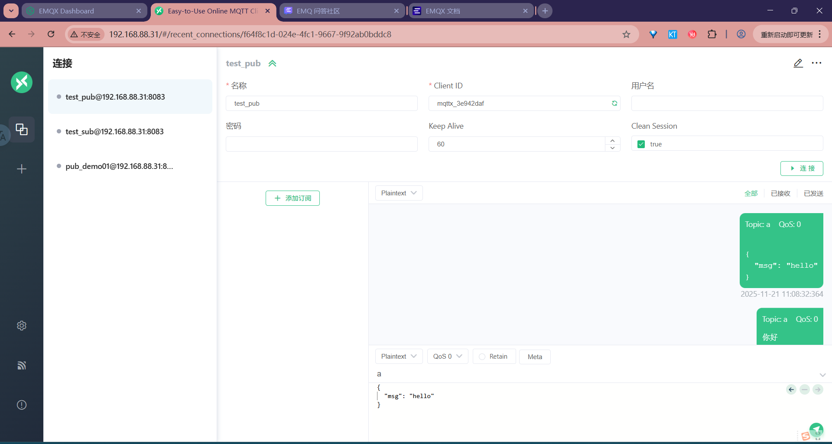Click the edit pencil icon for connection
Screen dimensions: 832x444
[x=798, y=63]
